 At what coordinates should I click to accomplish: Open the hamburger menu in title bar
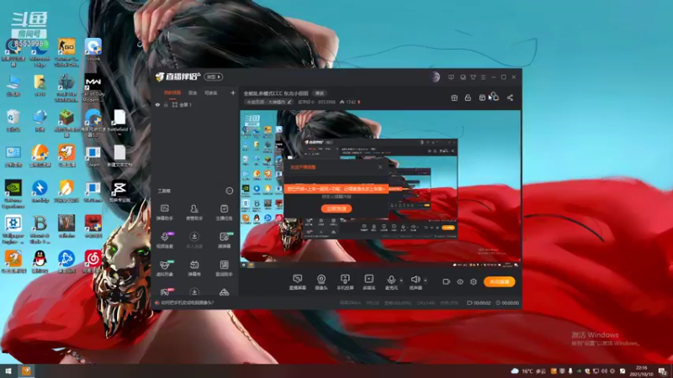point(483,77)
